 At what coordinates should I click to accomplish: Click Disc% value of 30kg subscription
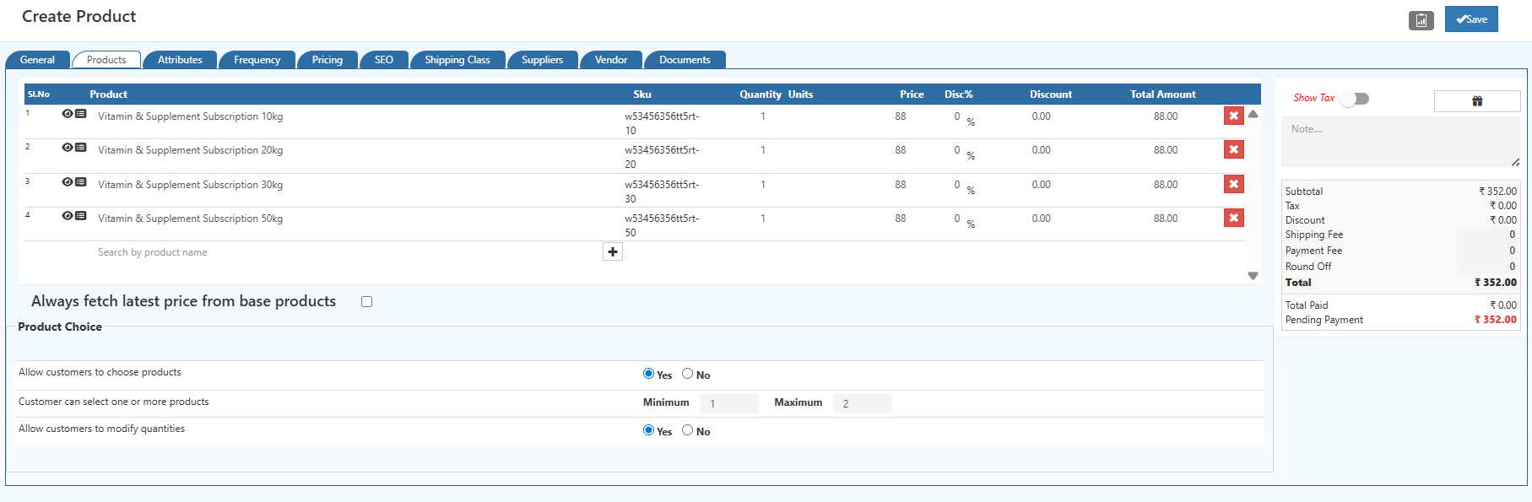(x=957, y=185)
